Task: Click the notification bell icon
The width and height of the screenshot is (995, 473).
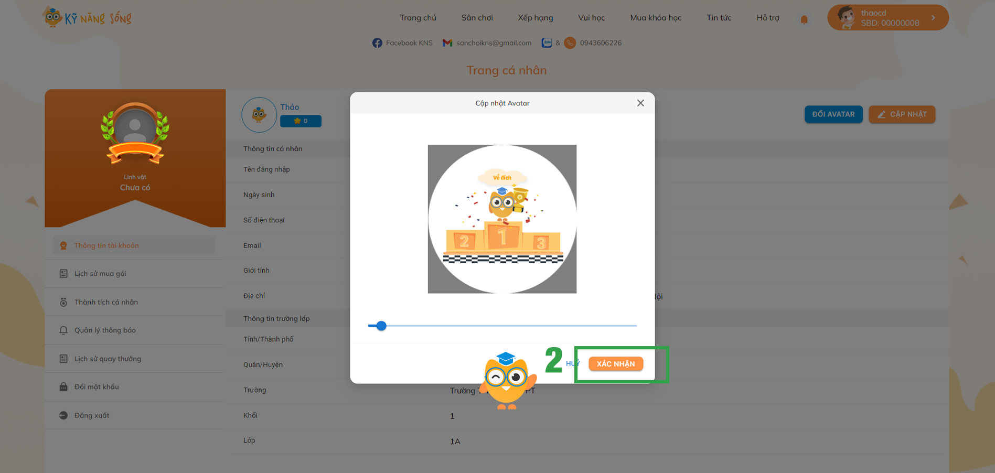Action: pos(804,20)
